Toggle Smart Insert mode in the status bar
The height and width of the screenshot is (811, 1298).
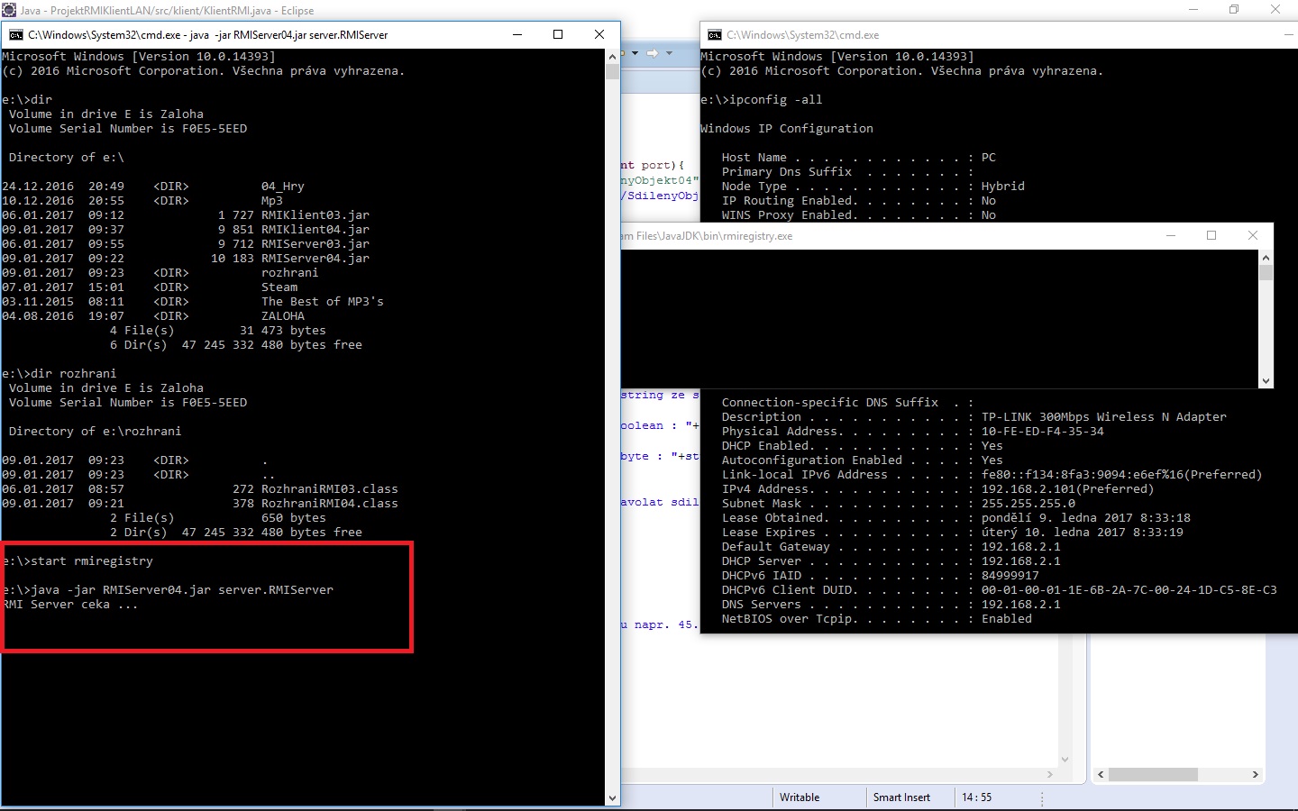[x=901, y=797]
